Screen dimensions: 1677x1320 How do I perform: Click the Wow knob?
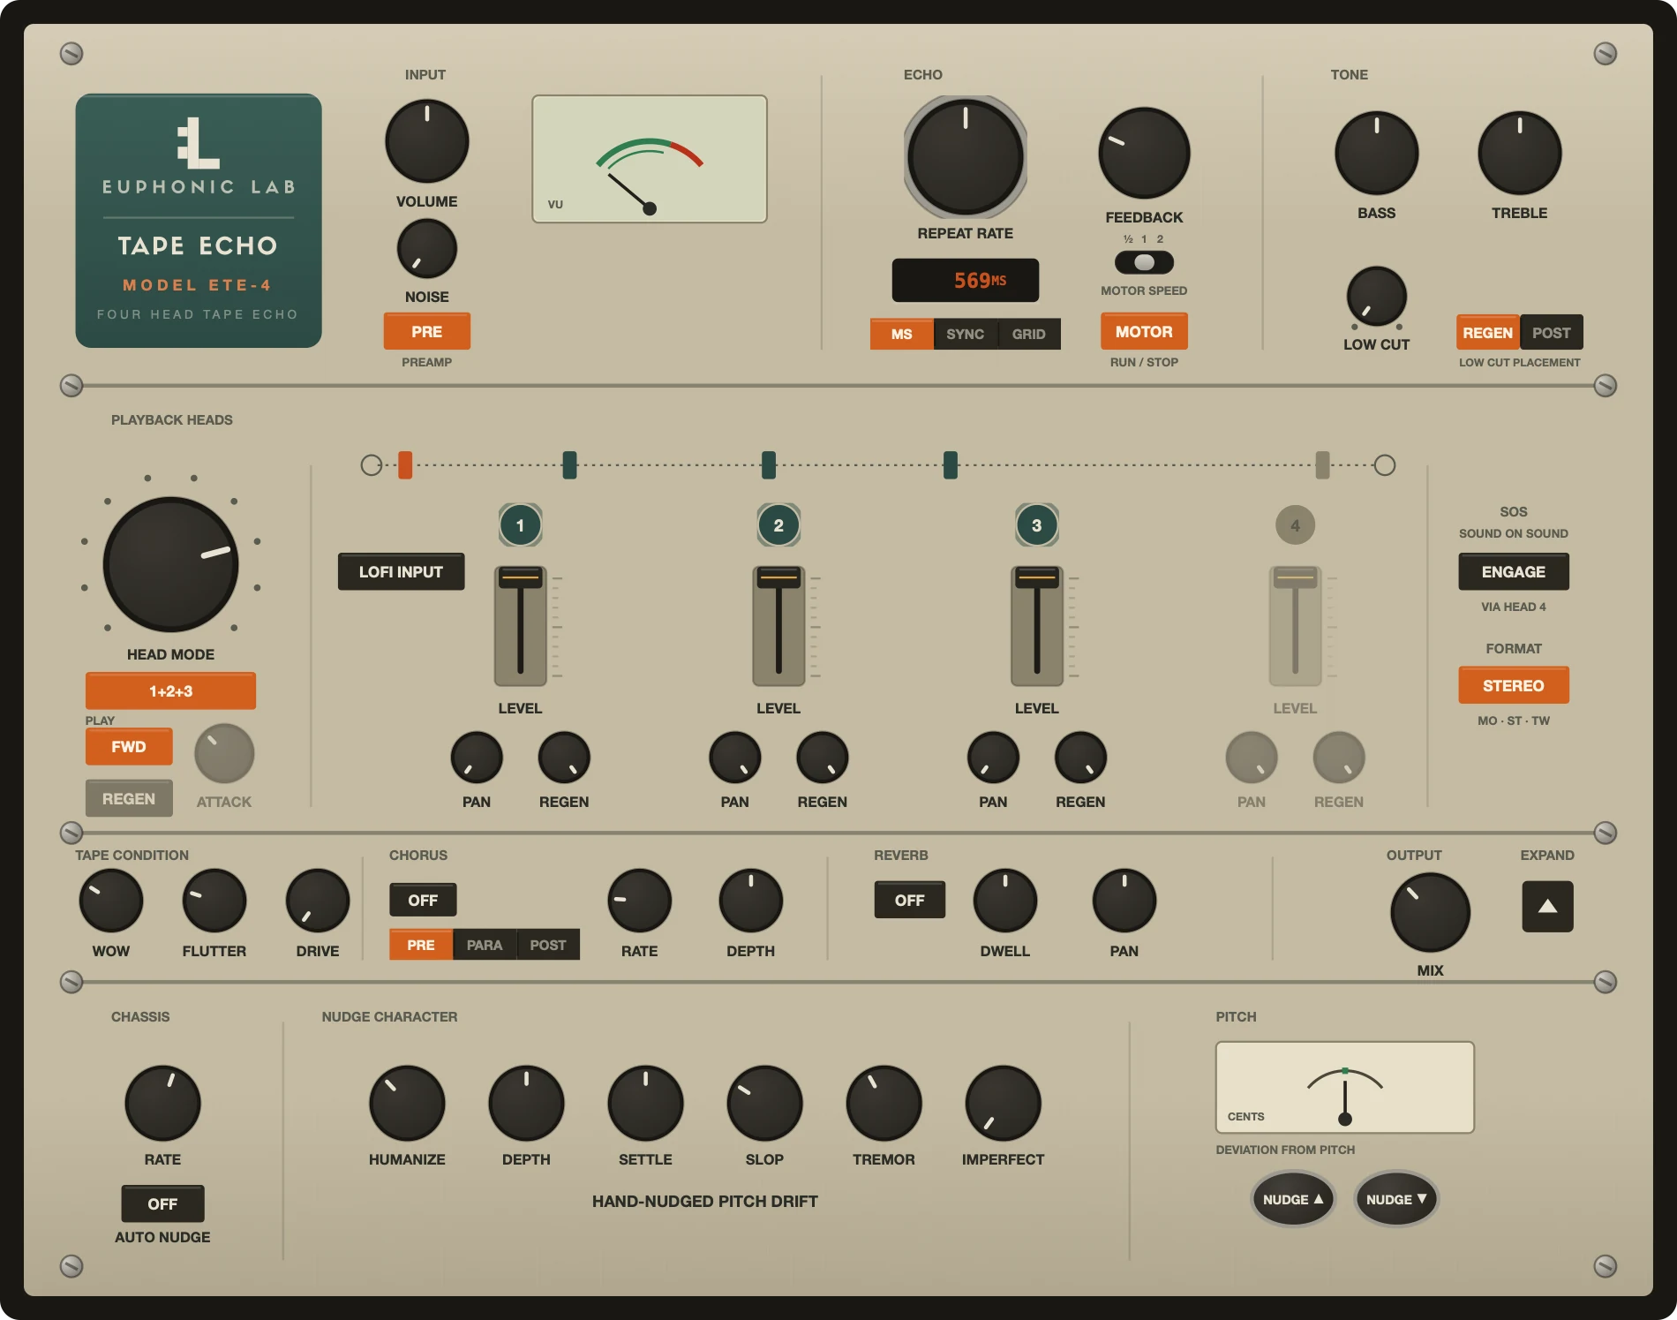click(111, 901)
